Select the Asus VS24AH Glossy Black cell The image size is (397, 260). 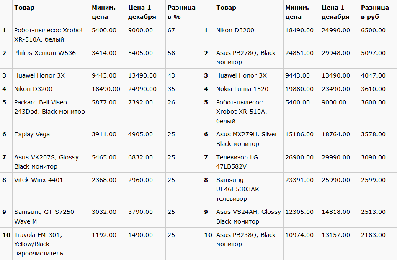click(248, 216)
